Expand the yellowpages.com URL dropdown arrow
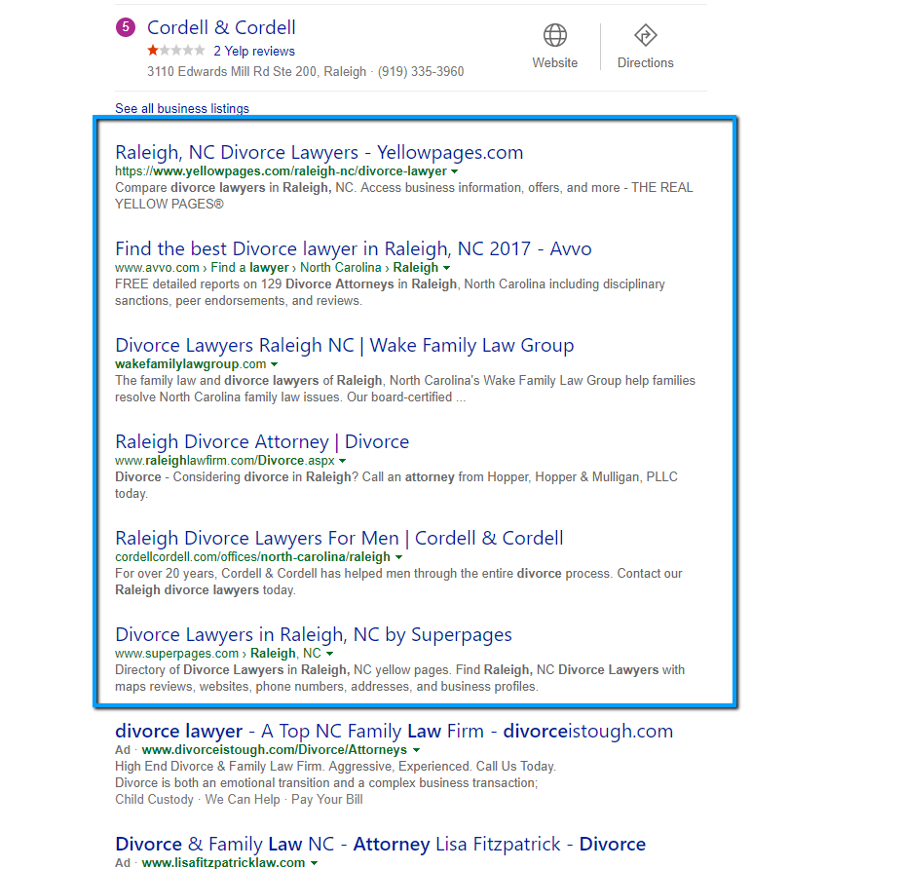Screen dimensions: 903x869 454,171
